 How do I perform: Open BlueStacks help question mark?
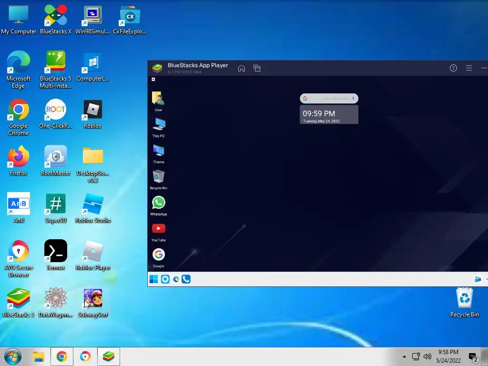[454, 68]
